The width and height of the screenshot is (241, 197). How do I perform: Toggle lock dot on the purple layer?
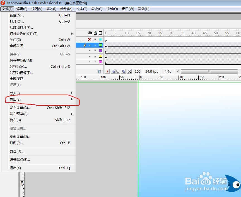[x=95, y=51]
